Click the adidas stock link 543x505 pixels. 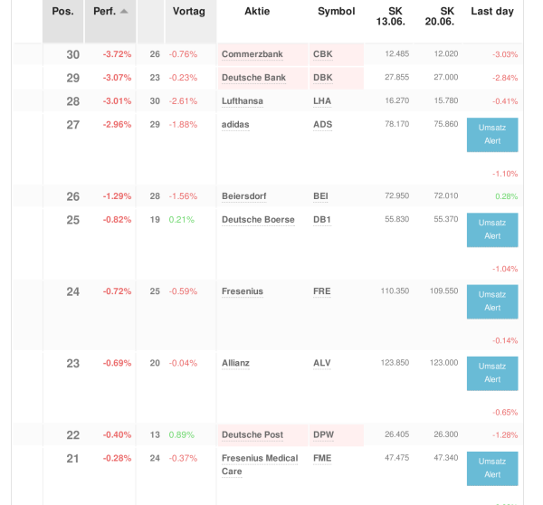click(235, 125)
